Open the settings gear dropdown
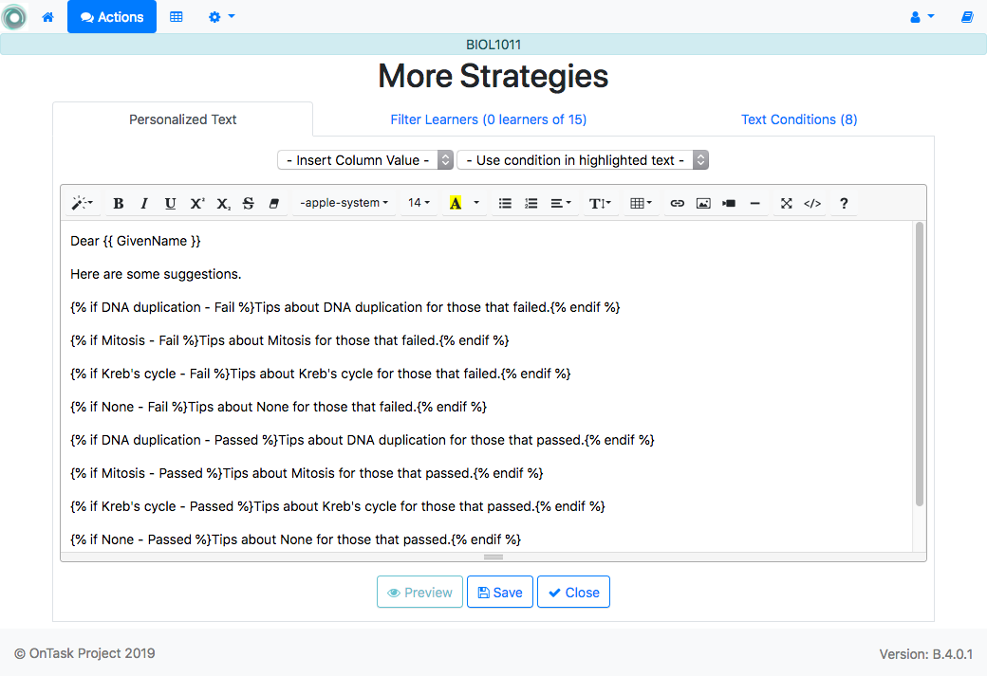Image resolution: width=987 pixels, height=676 pixels. click(x=221, y=17)
